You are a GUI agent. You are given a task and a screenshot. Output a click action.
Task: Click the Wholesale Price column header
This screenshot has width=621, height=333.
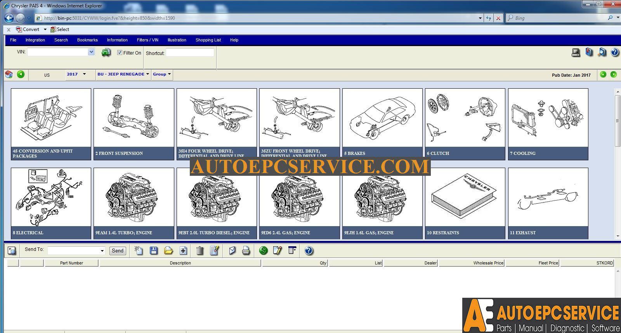[472, 263]
